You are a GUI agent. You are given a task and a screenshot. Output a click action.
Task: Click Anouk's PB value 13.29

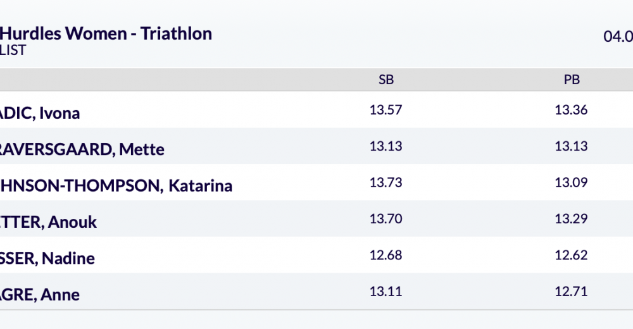click(x=572, y=219)
